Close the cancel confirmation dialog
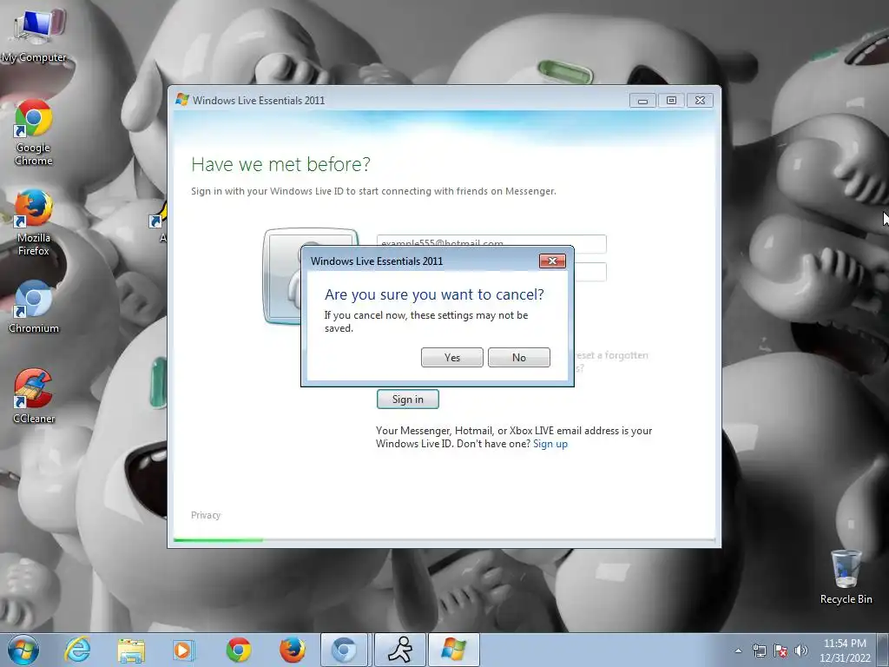889x667 pixels. (552, 261)
